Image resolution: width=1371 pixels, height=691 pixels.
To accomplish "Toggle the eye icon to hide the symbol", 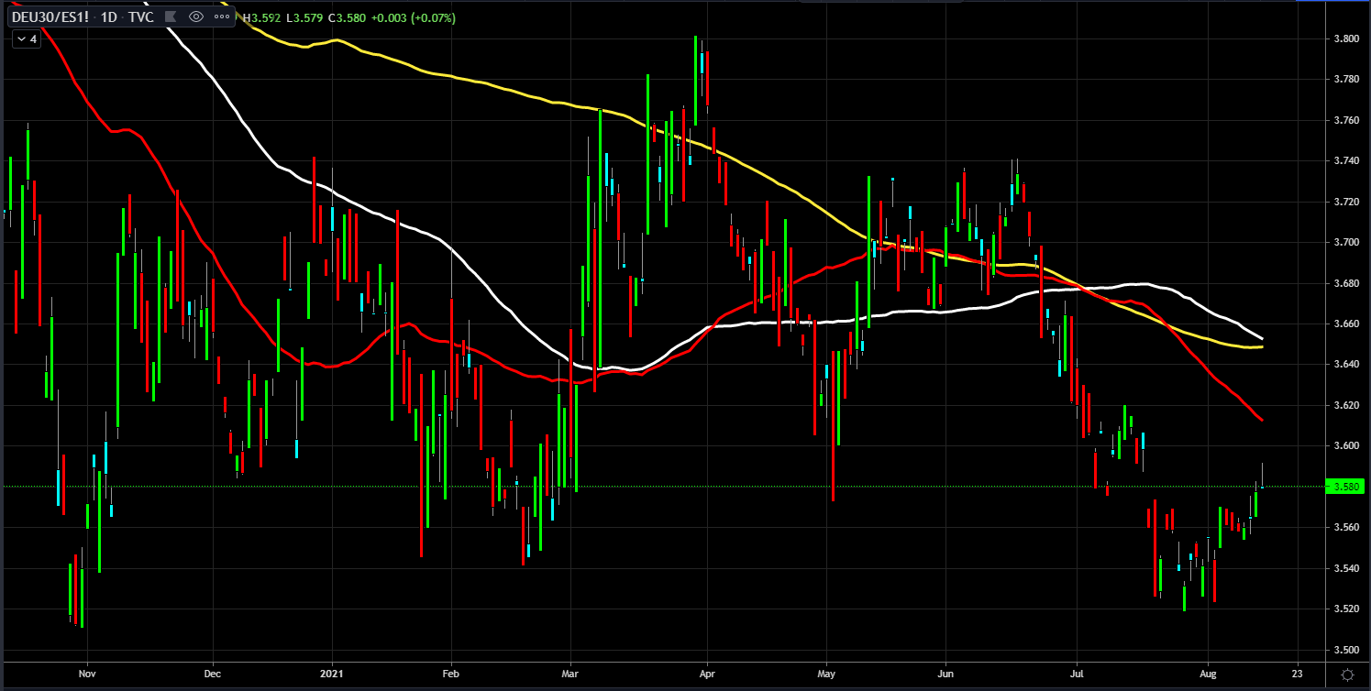I will pos(195,16).
